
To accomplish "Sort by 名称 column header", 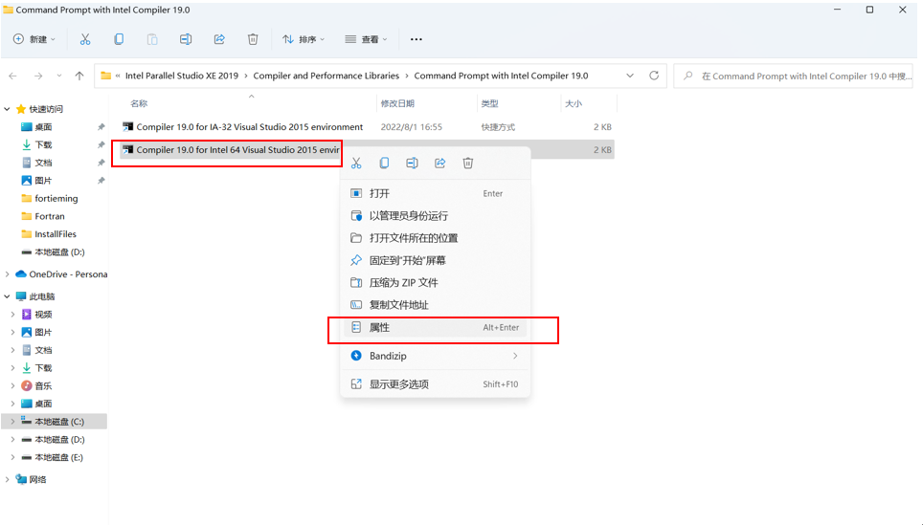I will pos(139,103).
